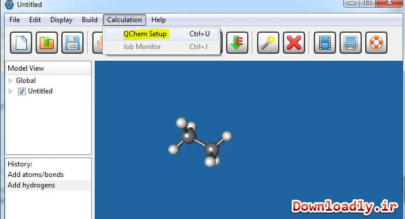This screenshot has height=219, width=405.
Task: Click a carbon atom in the molecule viewer
Action: (189, 136)
